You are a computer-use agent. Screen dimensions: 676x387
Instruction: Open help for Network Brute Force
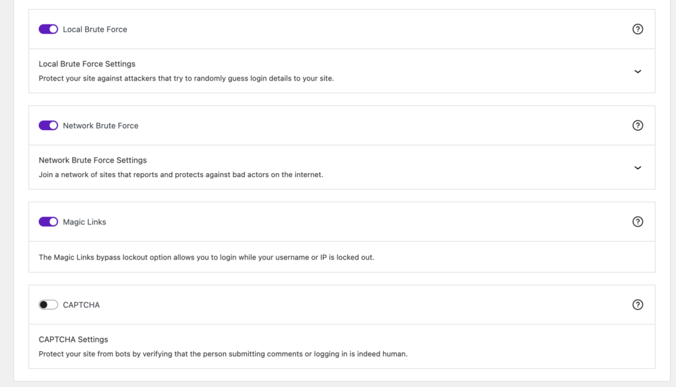click(x=637, y=125)
